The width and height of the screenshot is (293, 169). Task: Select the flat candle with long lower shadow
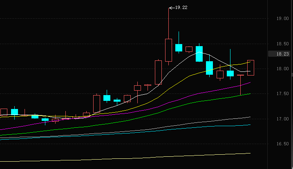pos(241,85)
